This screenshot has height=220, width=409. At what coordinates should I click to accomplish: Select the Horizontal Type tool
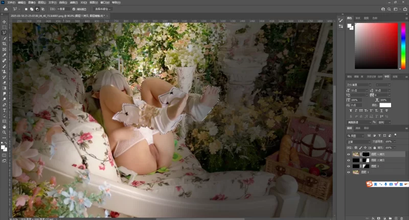(4, 110)
